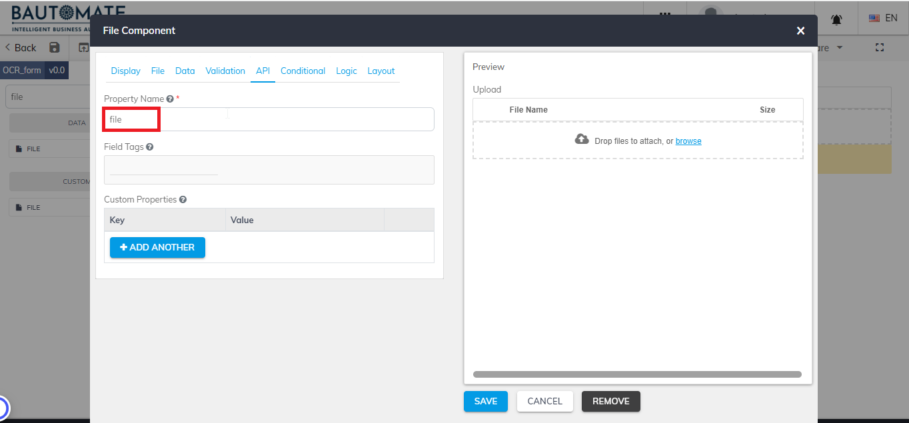This screenshot has width=909, height=423.
Task: Go to the Data tab
Action: coord(185,71)
